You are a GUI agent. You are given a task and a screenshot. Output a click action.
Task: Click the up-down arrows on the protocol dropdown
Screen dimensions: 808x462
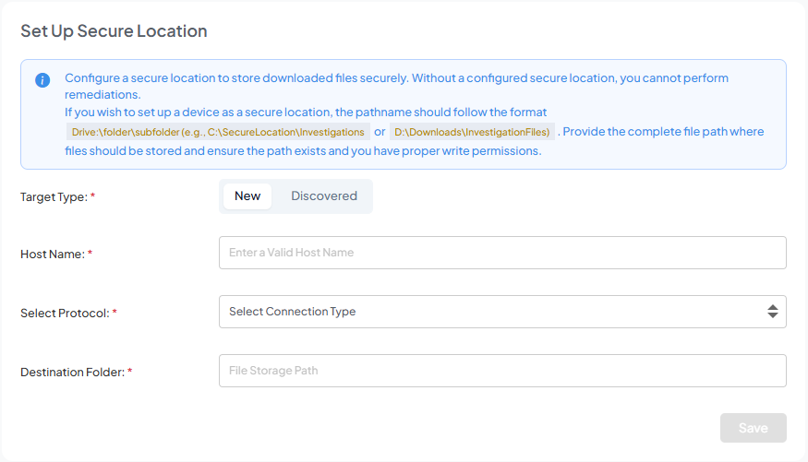(772, 312)
